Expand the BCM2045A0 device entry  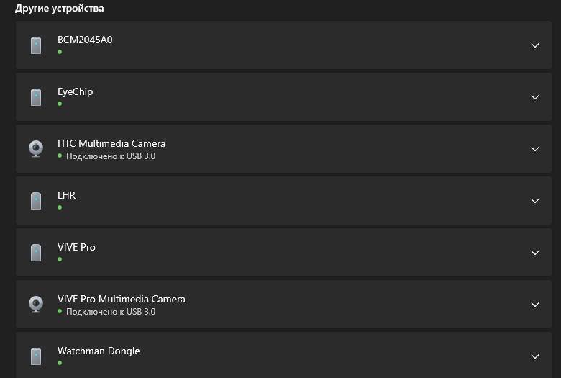[534, 45]
